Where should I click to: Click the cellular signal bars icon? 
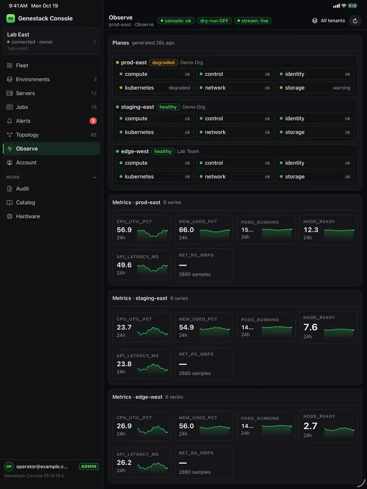click(x=337, y=6)
